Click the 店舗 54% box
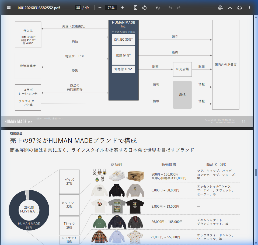Viewport: 258px width, 245px height. [123, 55]
